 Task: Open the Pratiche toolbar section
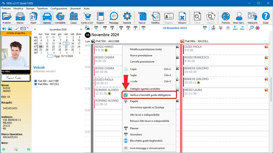click(x=7, y=18)
